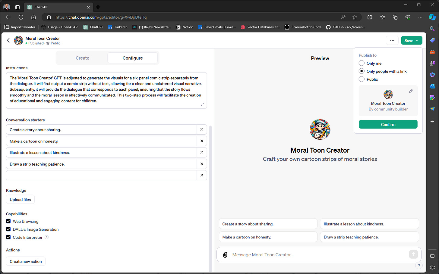This screenshot has width=439, height=274.
Task: Delete the 'Draw a strip teaching patience' starter
Action: [202, 164]
